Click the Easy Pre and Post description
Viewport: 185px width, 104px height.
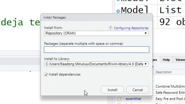pyautogui.click(x=170, y=99)
